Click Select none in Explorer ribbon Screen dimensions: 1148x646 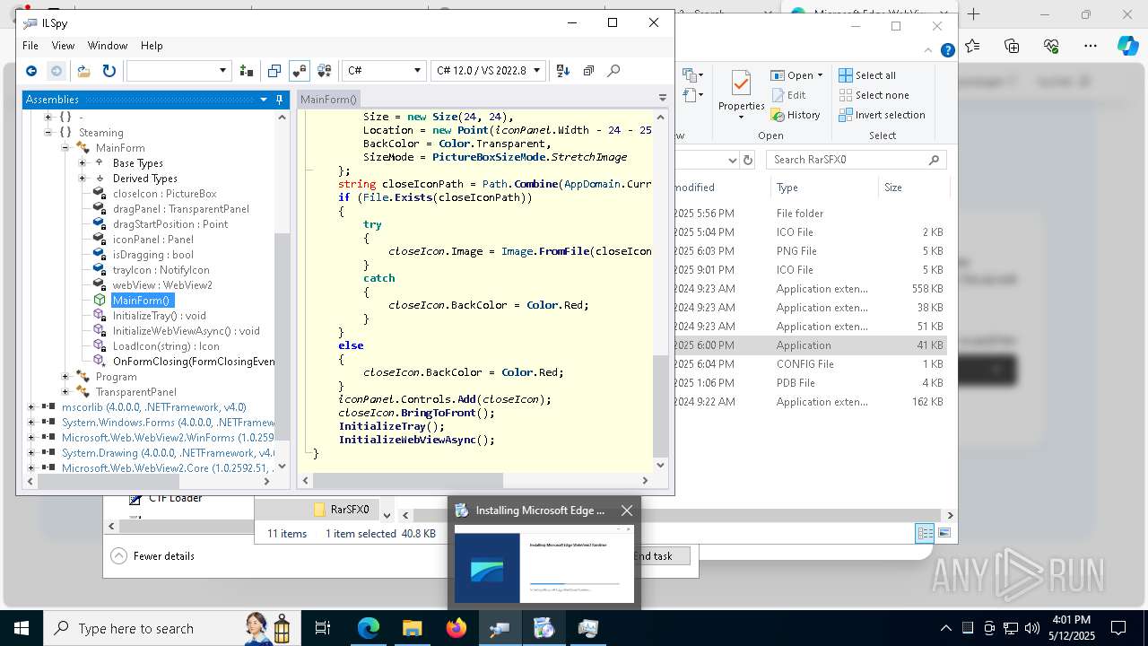pyautogui.click(x=874, y=95)
